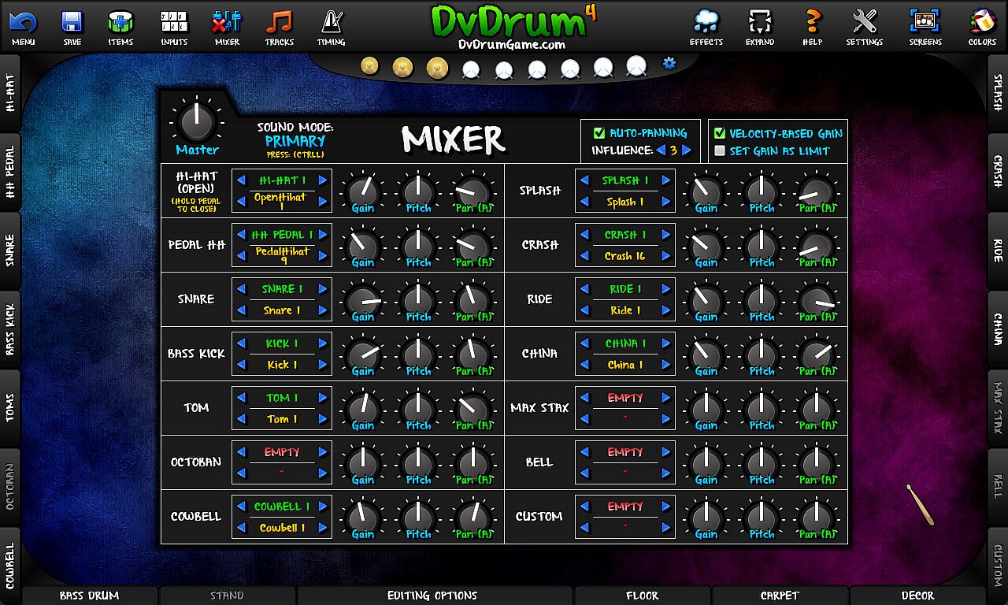The image size is (1008, 605).
Task: Select next China 1 slot with right arrow
Action: point(665,343)
